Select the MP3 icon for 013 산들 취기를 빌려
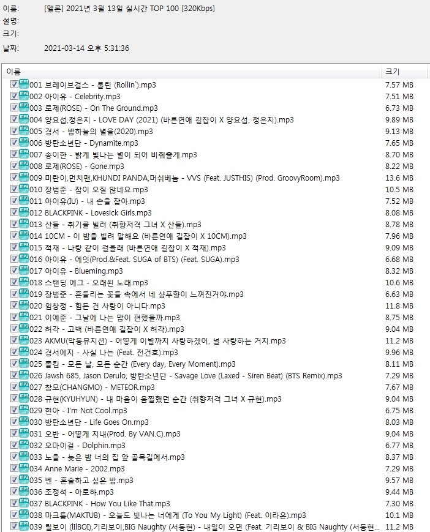This screenshot has height=532, width=430. (24, 223)
